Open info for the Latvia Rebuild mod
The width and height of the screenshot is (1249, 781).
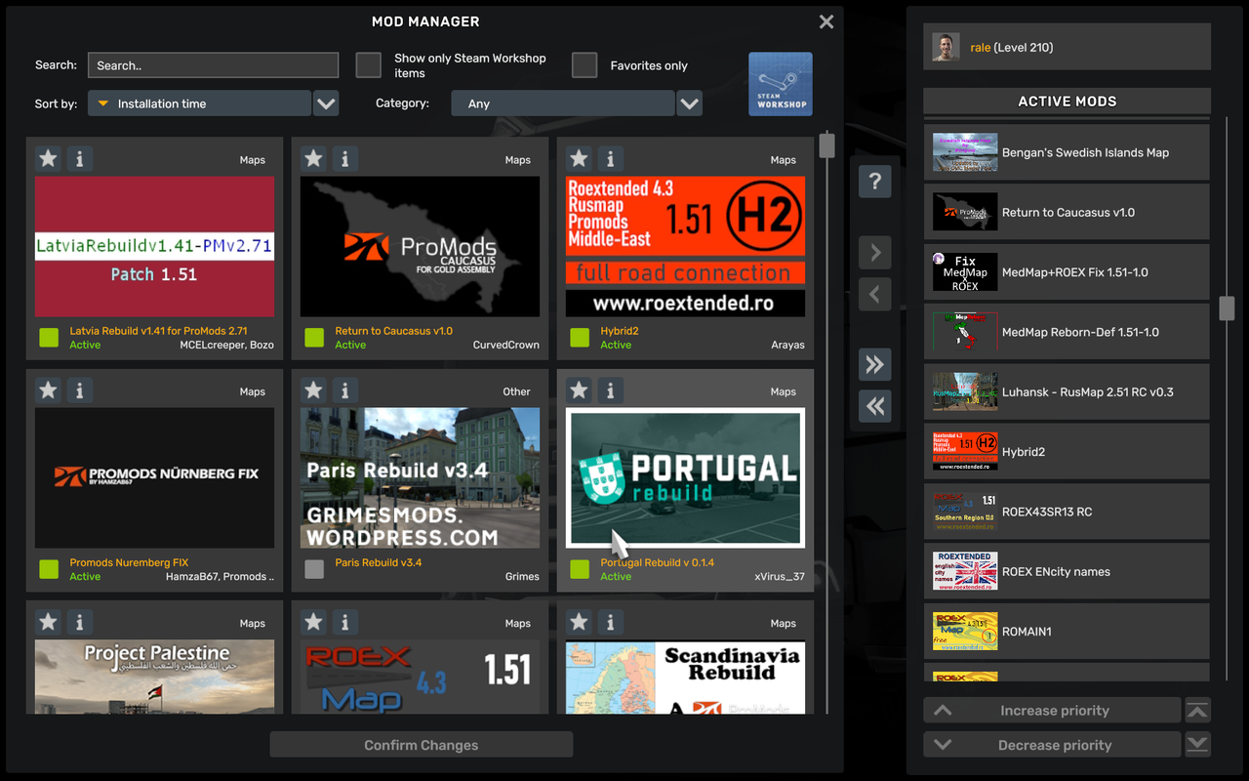pos(80,158)
